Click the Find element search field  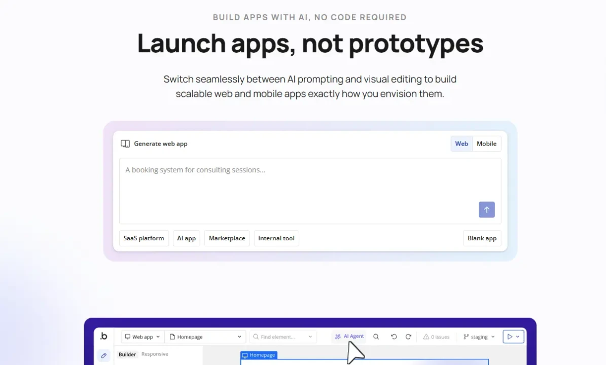click(283, 337)
